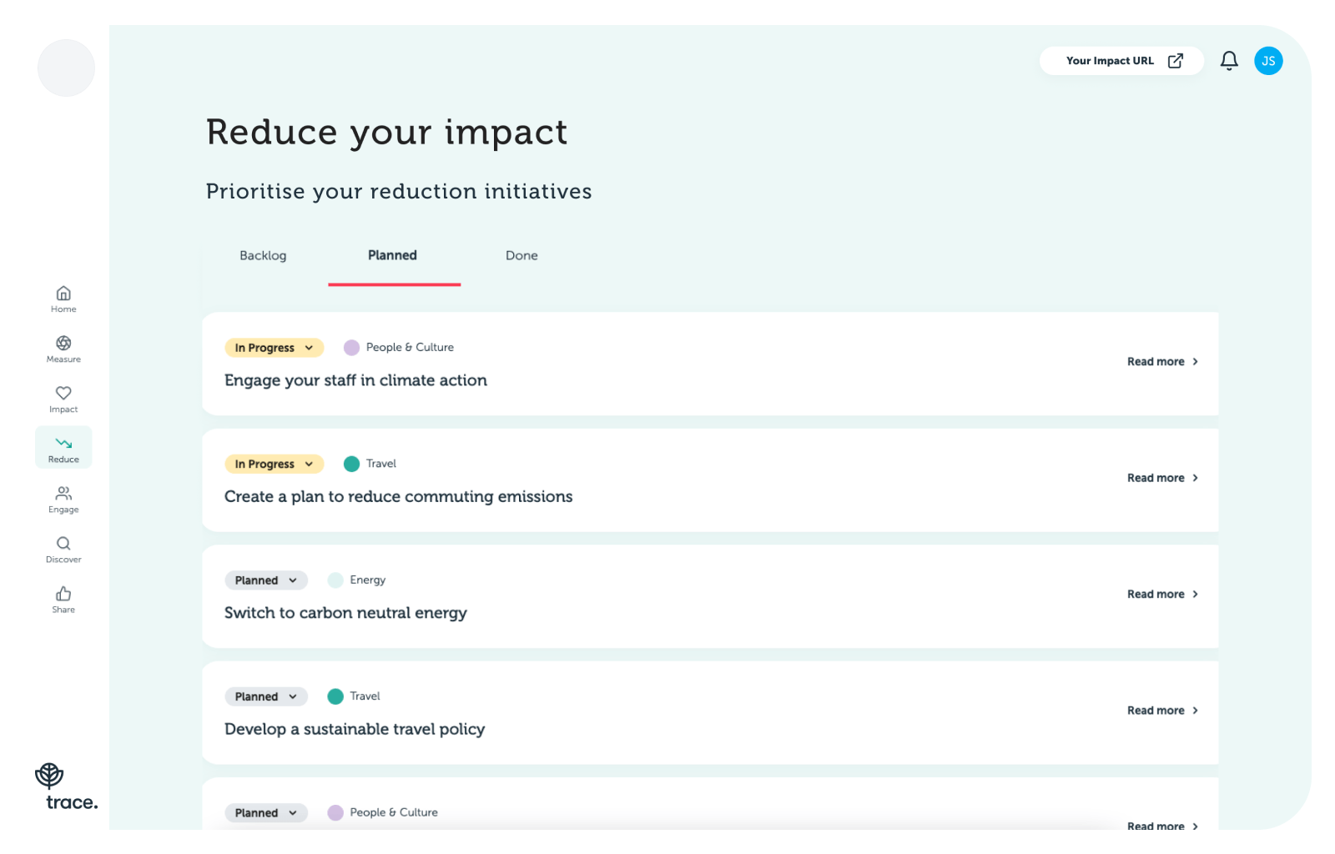The width and height of the screenshot is (1335, 854).
Task: Click the teal Travel category dot on commuting card
Action: [x=352, y=464]
